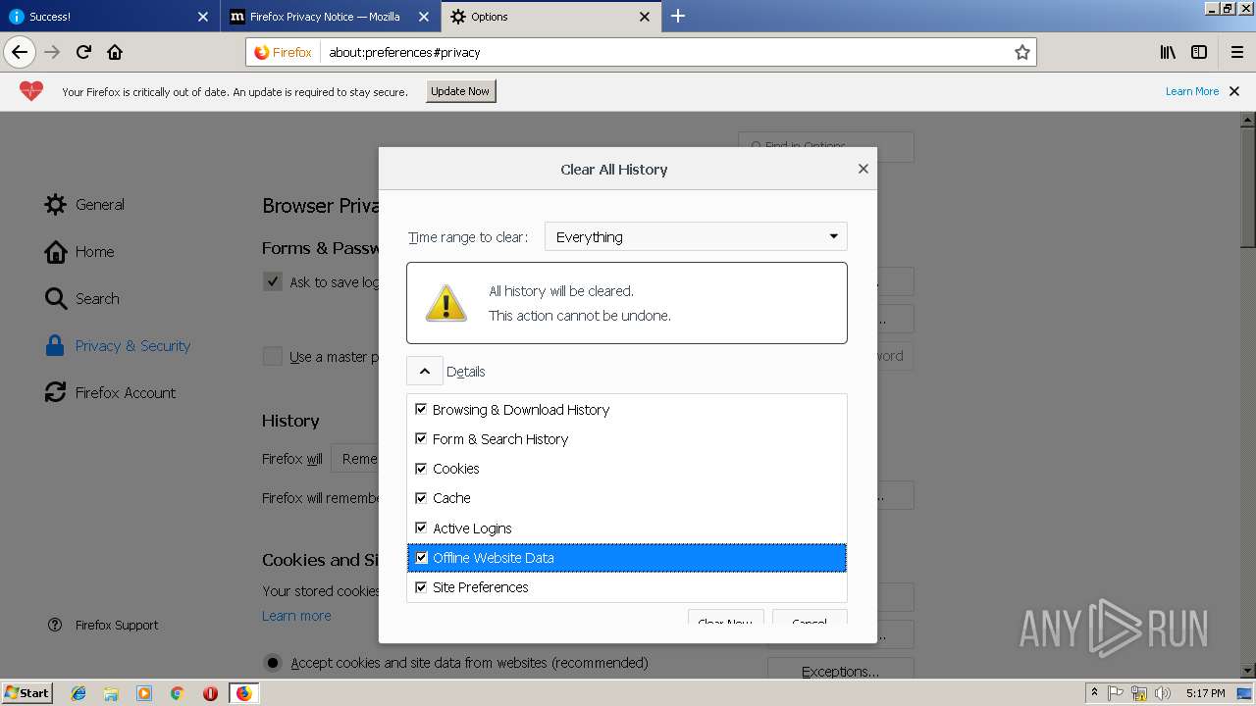Launch Chrome from the taskbar
This screenshot has width=1256, height=706.
pyautogui.click(x=177, y=693)
